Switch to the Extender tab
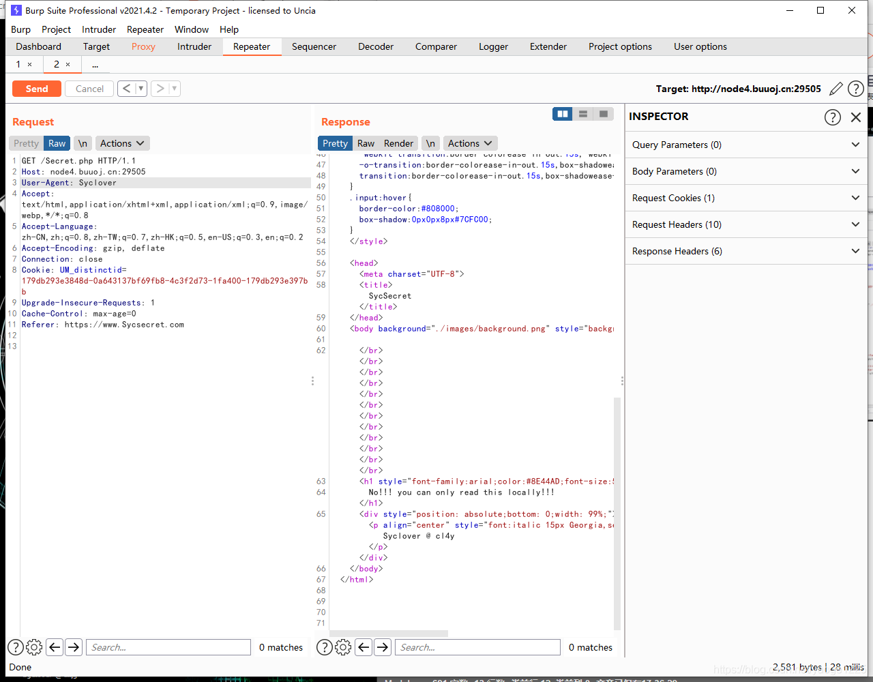This screenshot has height=682, width=873. pos(548,46)
